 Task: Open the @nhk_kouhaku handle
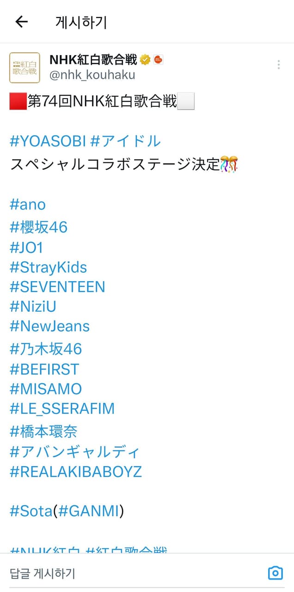92,75
